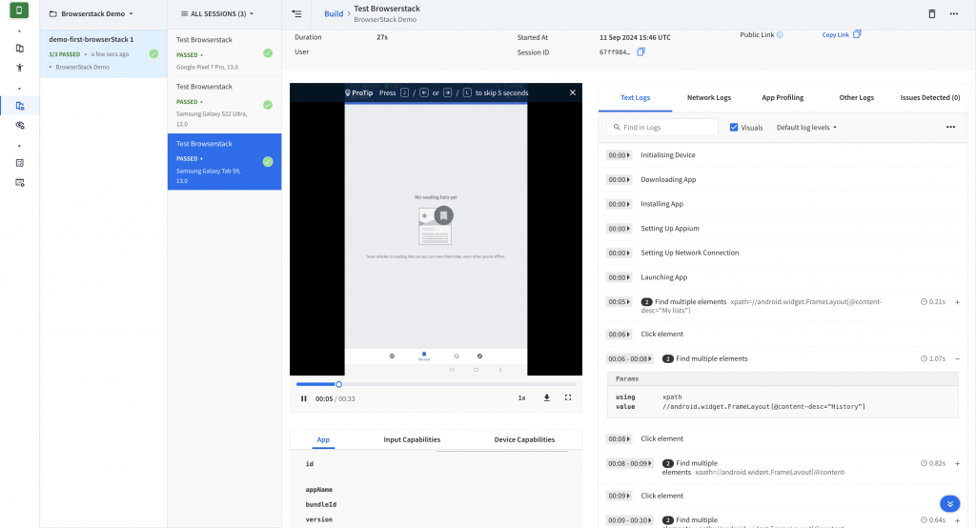
Task: Collapse the sidebar using the list toggle icon
Action: tap(297, 13)
